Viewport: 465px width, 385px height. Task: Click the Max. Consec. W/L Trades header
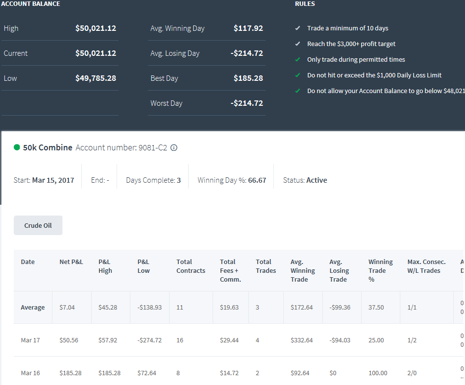[x=426, y=266]
